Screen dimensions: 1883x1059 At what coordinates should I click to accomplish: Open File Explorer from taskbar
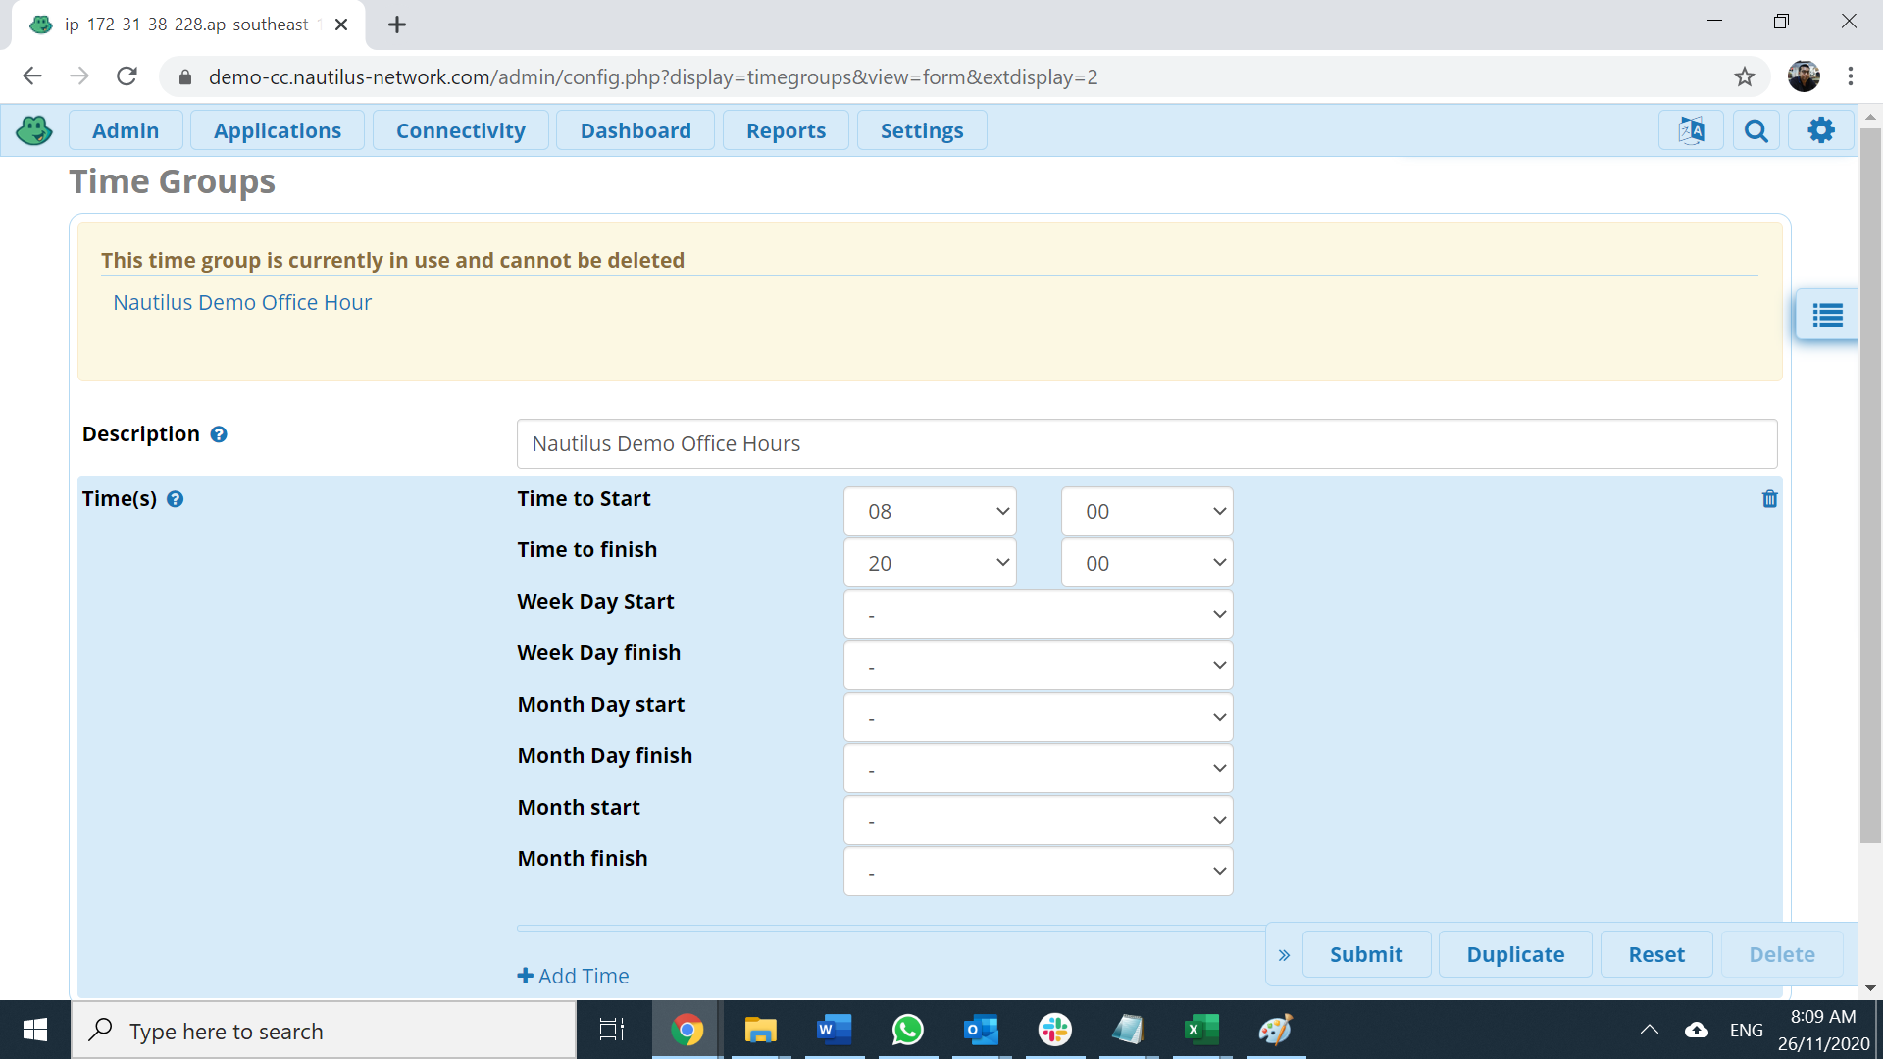click(x=760, y=1030)
